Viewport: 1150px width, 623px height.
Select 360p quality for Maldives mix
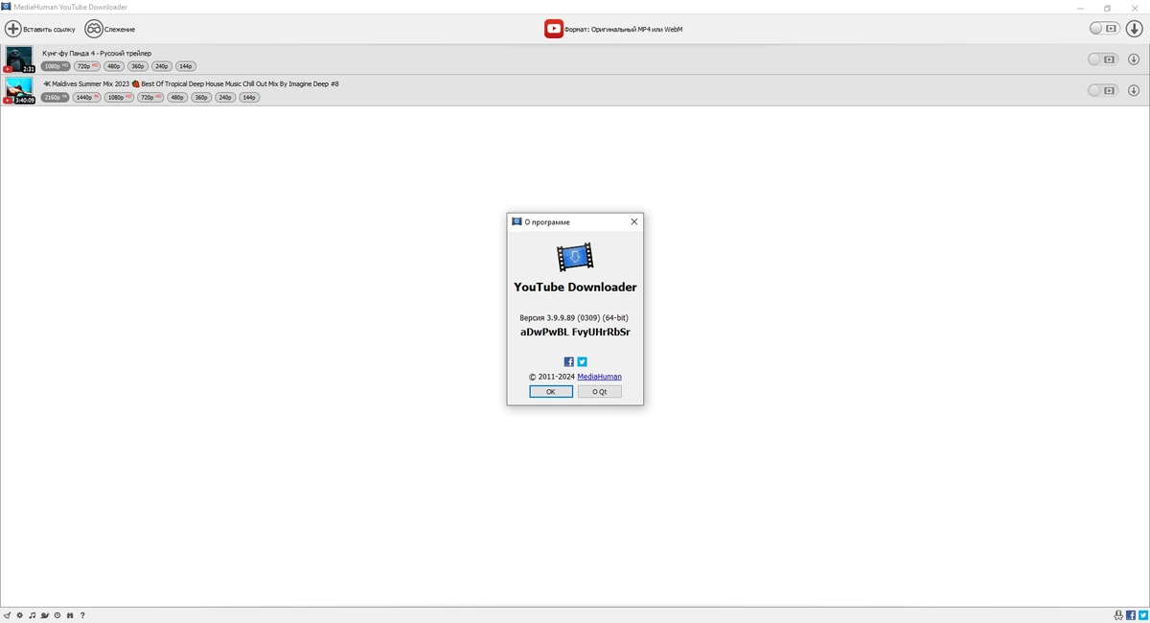tap(200, 97)
